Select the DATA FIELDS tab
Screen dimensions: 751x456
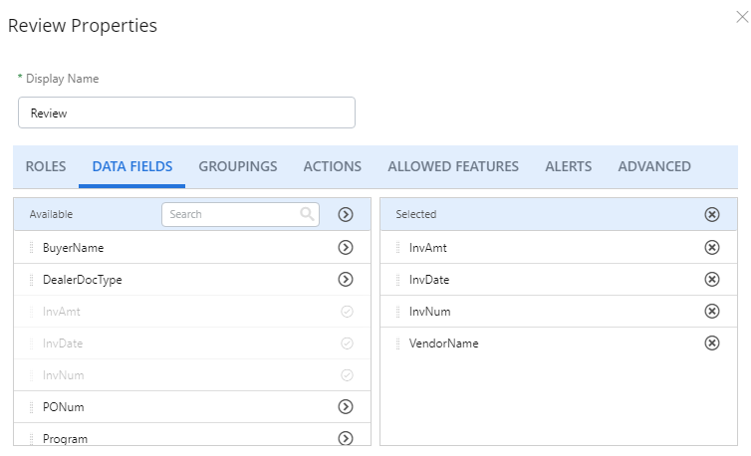tap(132, 166)
